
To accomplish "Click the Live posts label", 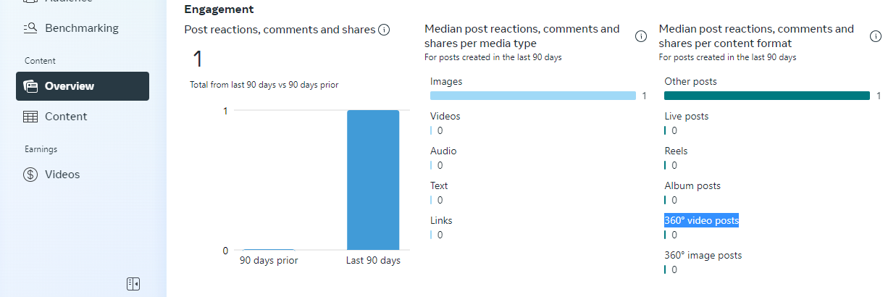I will point(686,116).
